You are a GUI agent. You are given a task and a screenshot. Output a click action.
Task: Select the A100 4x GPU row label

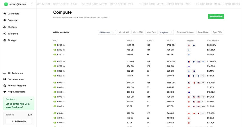click(x=61, y=118)
